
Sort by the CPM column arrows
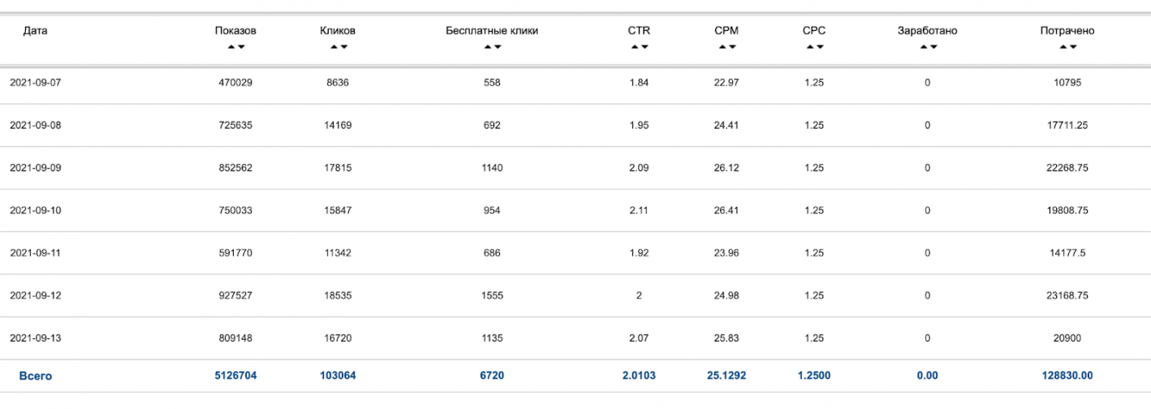tap(726, 47)
